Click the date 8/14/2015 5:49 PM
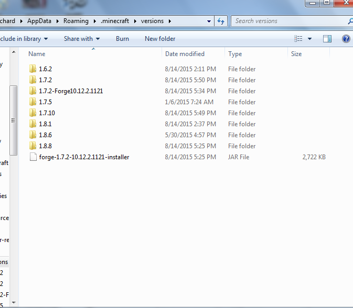The image size is (353, 308). 190,113
